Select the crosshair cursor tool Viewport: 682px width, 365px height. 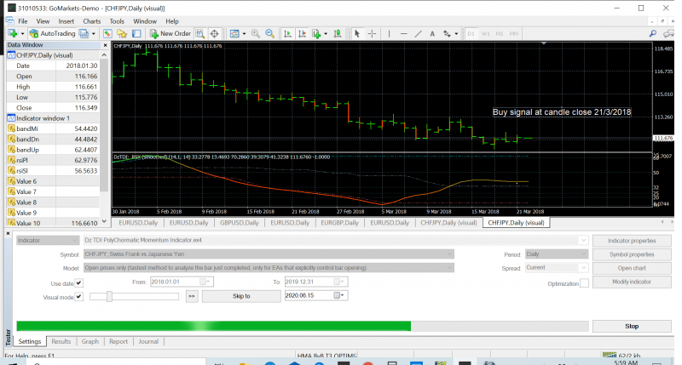point(371,33)
